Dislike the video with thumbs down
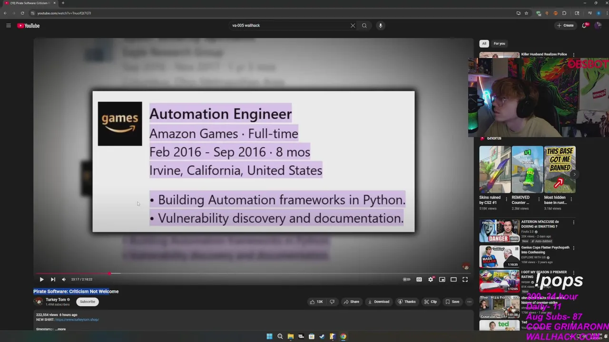The image size is (609, 342). coord(332,302)
